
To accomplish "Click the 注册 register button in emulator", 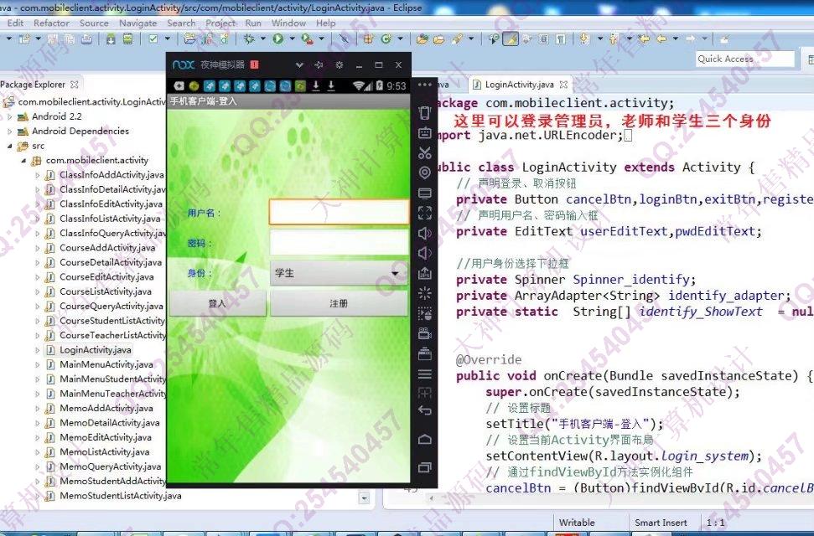I will [339, 303].
